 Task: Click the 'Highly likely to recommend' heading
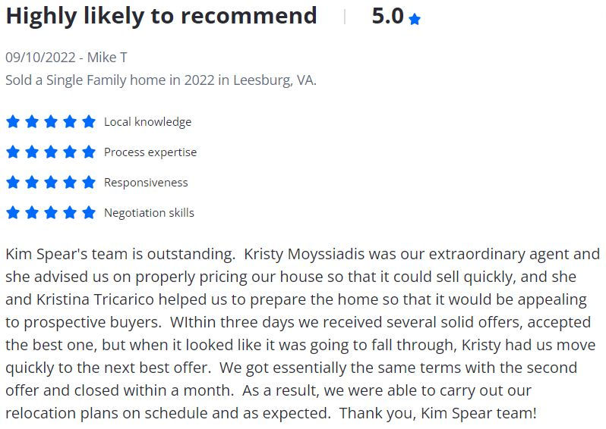(161, 16)
